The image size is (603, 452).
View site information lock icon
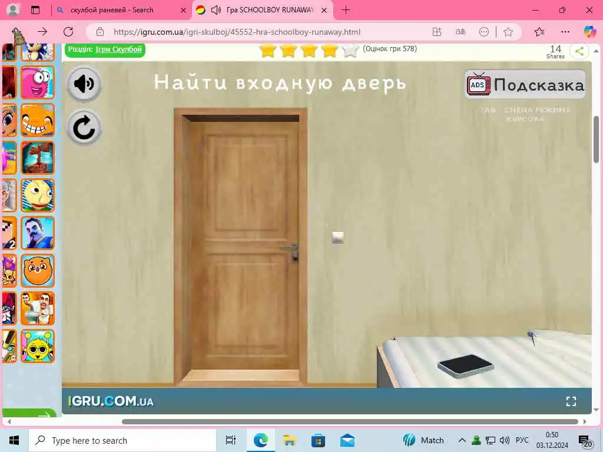100,32
